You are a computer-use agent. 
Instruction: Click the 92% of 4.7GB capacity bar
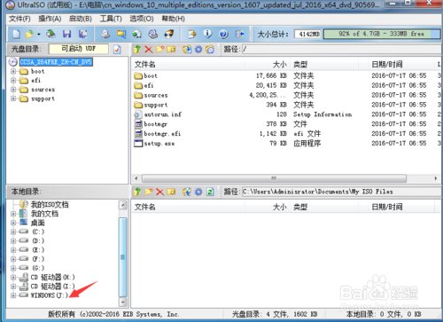click(382, 34)
